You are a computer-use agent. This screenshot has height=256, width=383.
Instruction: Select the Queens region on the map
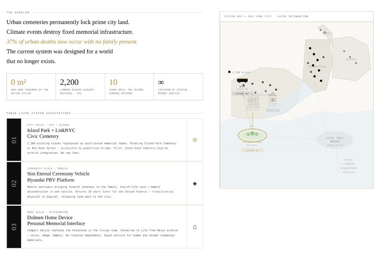[x=352, y=58]
